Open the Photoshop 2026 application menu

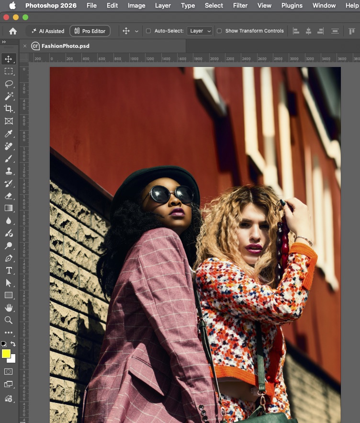coord(51,5)
